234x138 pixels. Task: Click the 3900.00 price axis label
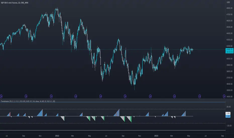(229, 65)
